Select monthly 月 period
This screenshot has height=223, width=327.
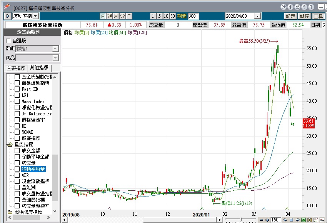coord(116,16)
